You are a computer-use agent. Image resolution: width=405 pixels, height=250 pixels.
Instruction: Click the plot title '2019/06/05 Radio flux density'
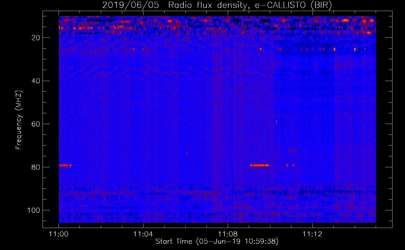174,5
